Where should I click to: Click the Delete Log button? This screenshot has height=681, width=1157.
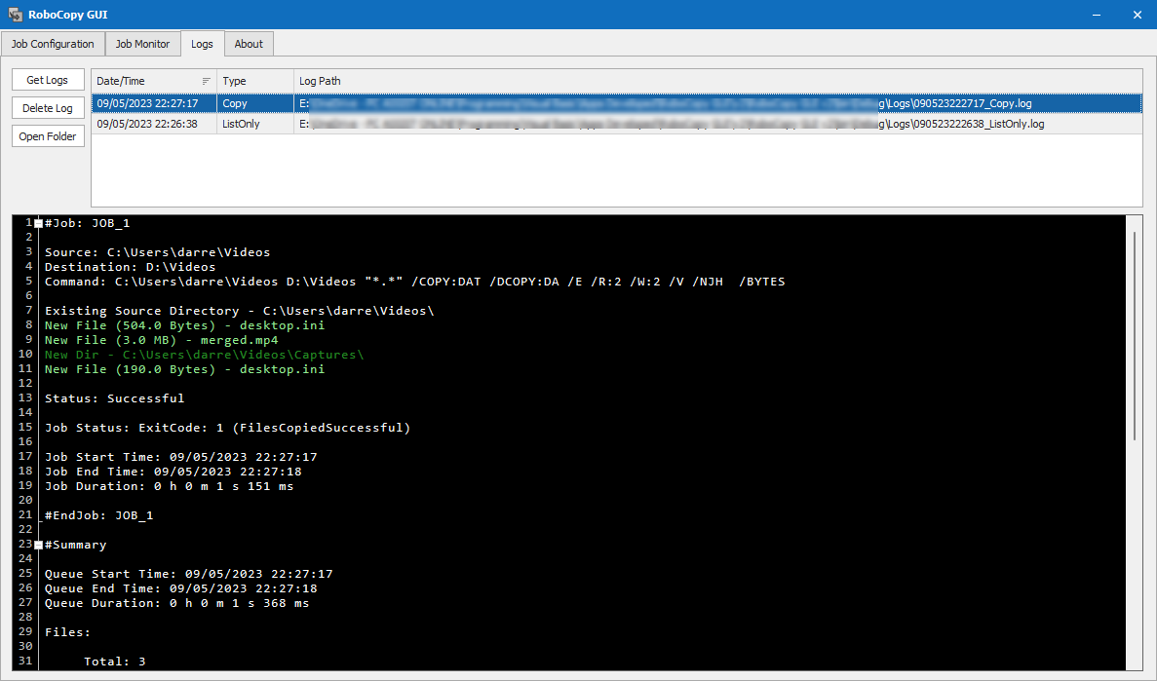coord(47,107)
